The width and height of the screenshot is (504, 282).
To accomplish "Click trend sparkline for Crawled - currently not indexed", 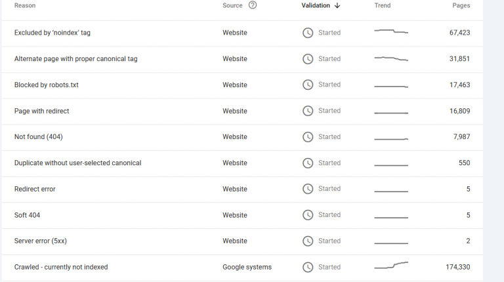I will click(391, 266).
